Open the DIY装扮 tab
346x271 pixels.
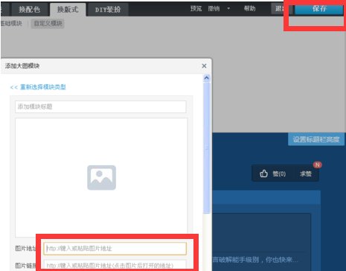pos(108,10)
